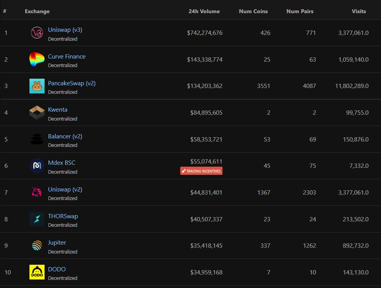Screen dimensions: 381x288
Task: Click the 213,502.0 visits value
Action: (356, 219)
